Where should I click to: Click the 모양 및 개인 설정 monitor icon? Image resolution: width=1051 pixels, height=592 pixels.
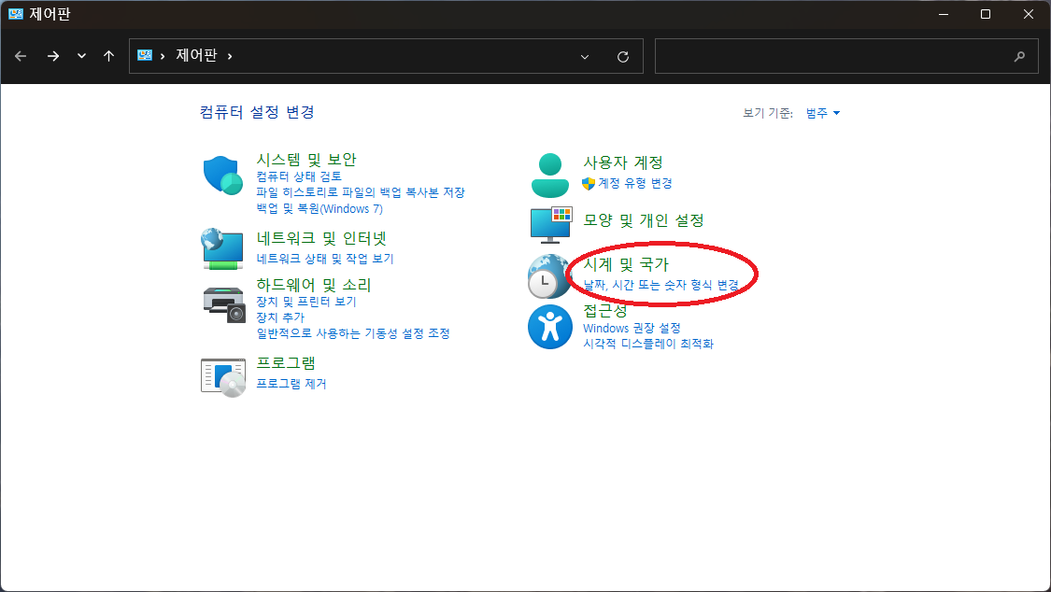pyautogui.click(x=550, y=223)
